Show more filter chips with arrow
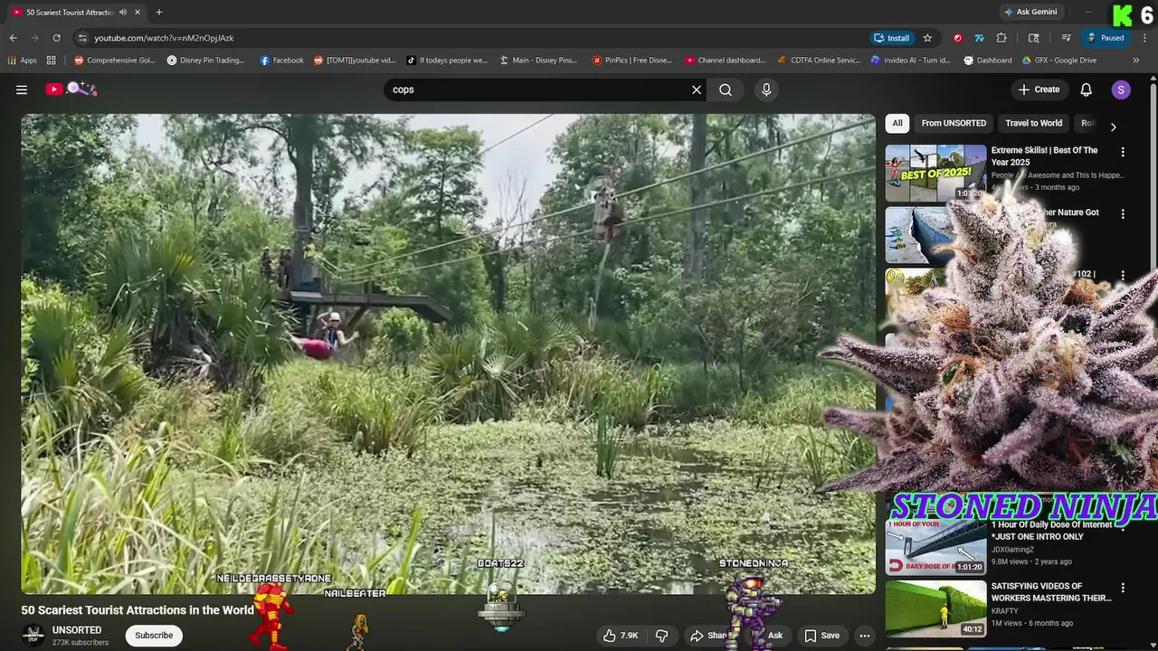Viewport: 1158px width, 651px height. [x=1113, y=127]
